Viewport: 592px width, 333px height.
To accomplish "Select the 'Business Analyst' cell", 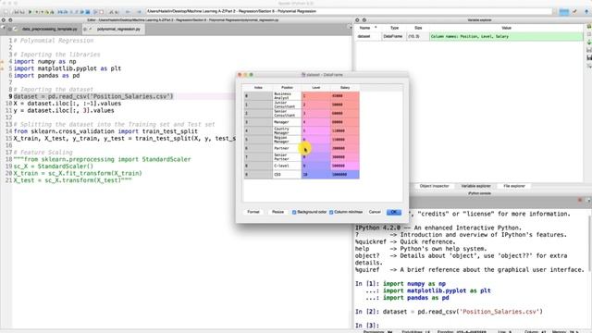I will 287,96.
